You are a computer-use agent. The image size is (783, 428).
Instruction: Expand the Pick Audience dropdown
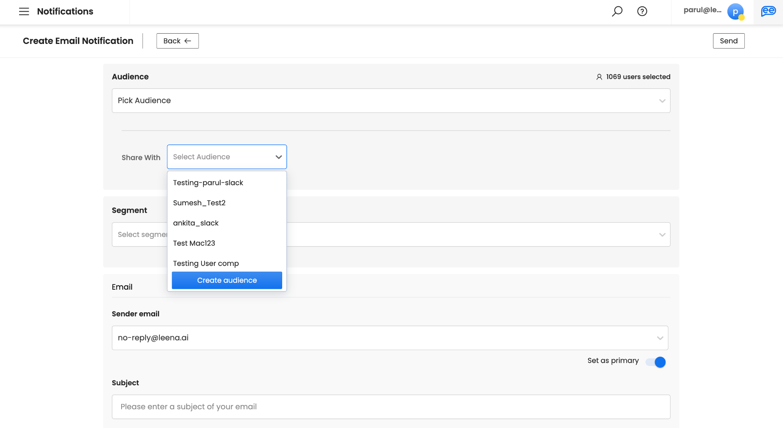(x=391, y=101)
